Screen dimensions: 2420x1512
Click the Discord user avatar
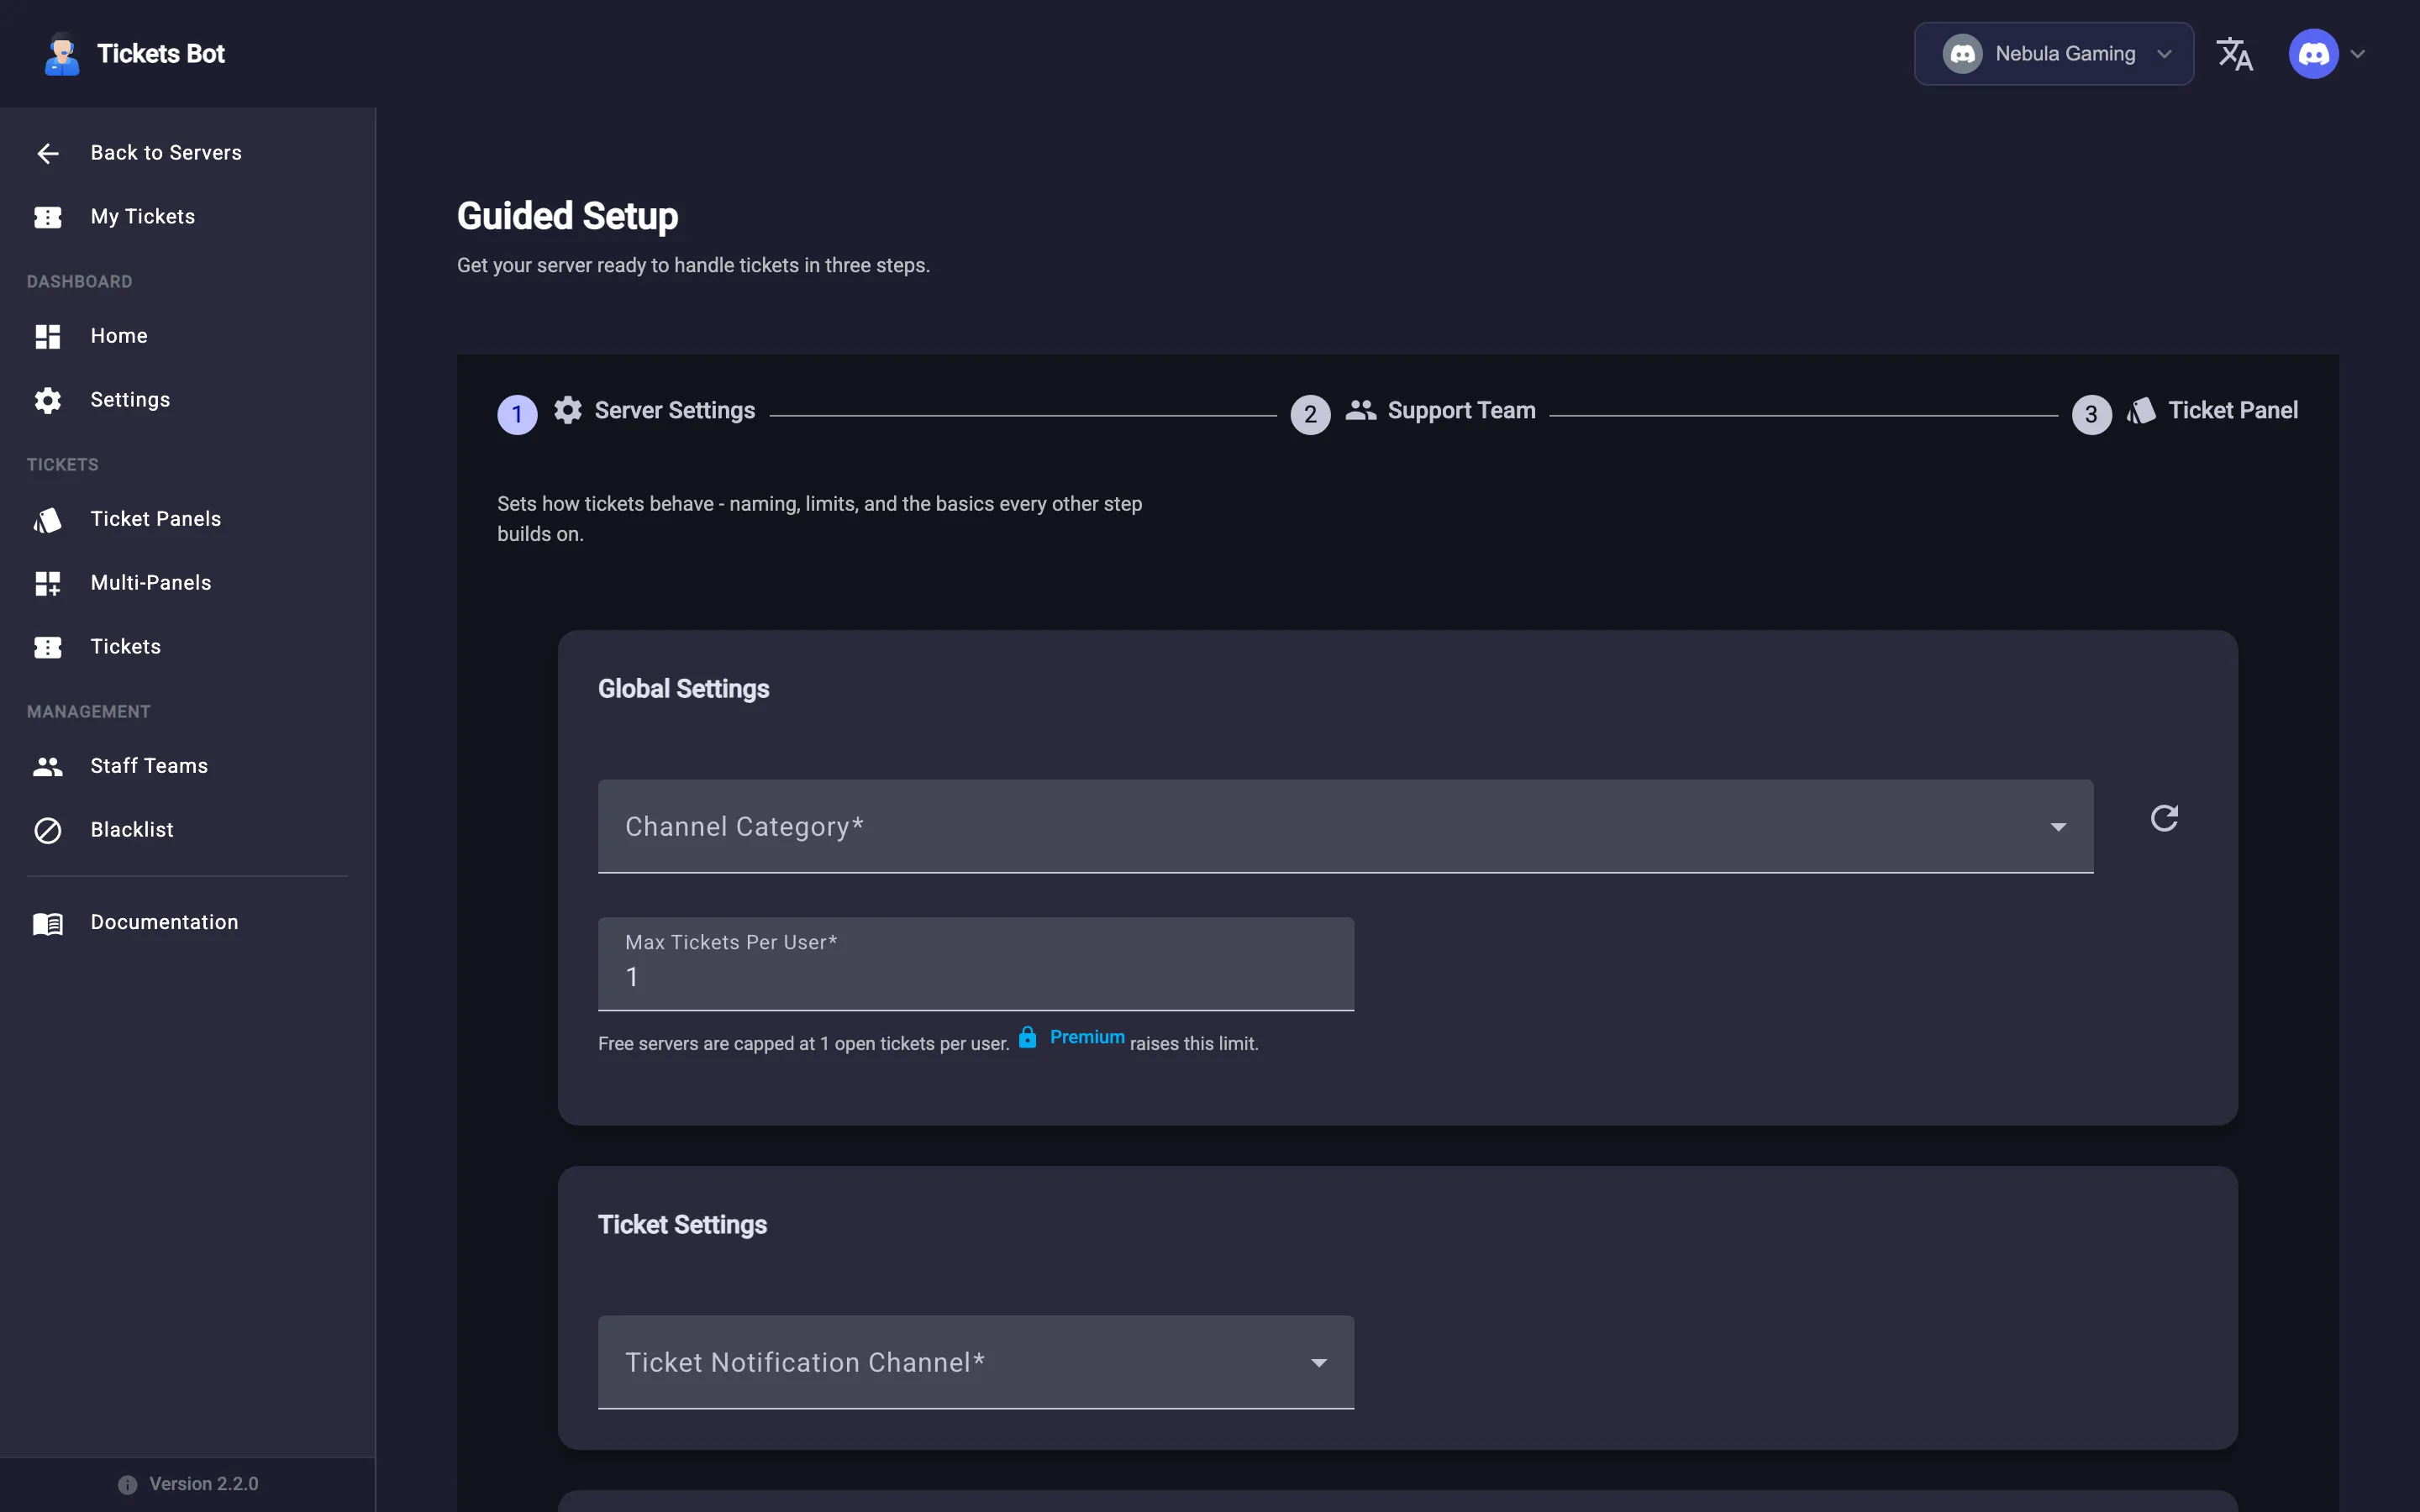pyautogui.click(x=2313, y=54)
